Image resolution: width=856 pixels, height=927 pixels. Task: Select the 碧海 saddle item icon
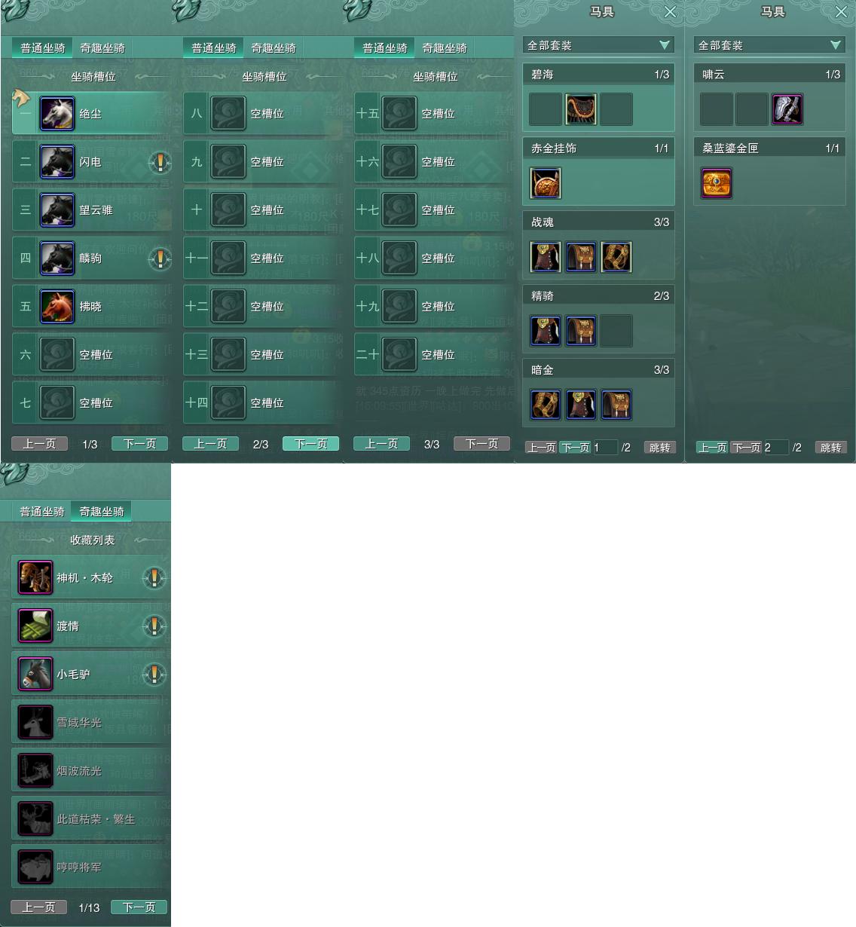click(581, 109)
